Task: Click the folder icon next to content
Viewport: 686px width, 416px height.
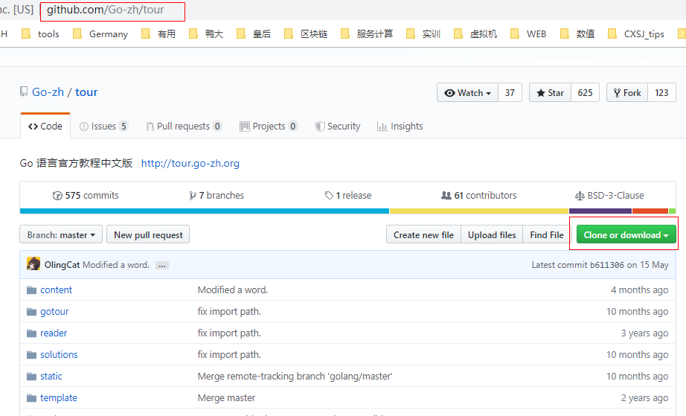Action: click(x=31, y=290)
